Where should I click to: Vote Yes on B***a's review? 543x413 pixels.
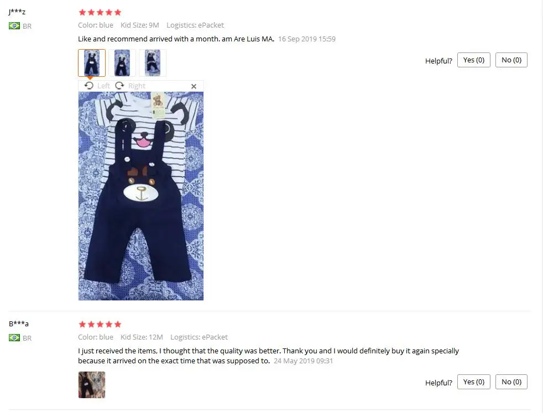pos(474,382)
